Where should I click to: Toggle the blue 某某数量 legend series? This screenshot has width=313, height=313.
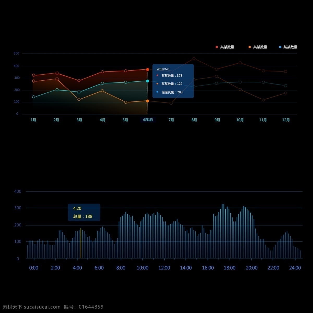pos(288,47)
